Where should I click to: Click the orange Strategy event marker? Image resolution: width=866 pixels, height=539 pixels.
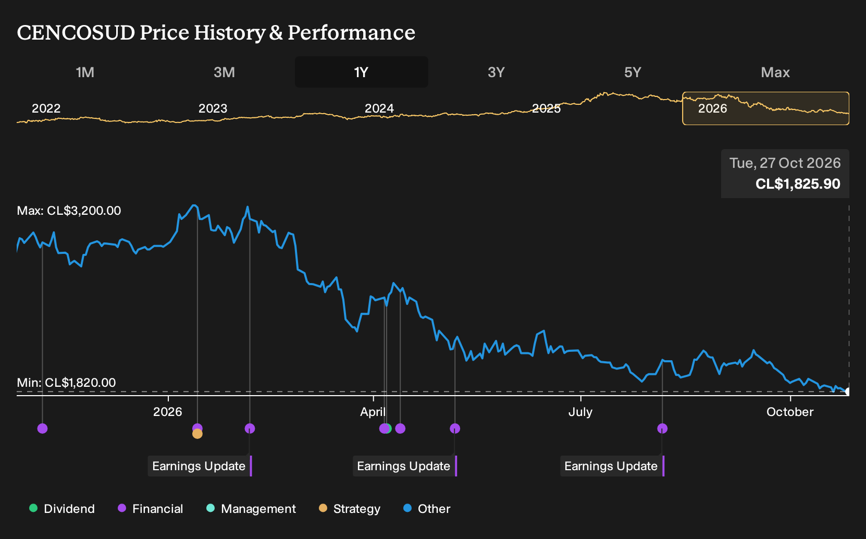197,434
